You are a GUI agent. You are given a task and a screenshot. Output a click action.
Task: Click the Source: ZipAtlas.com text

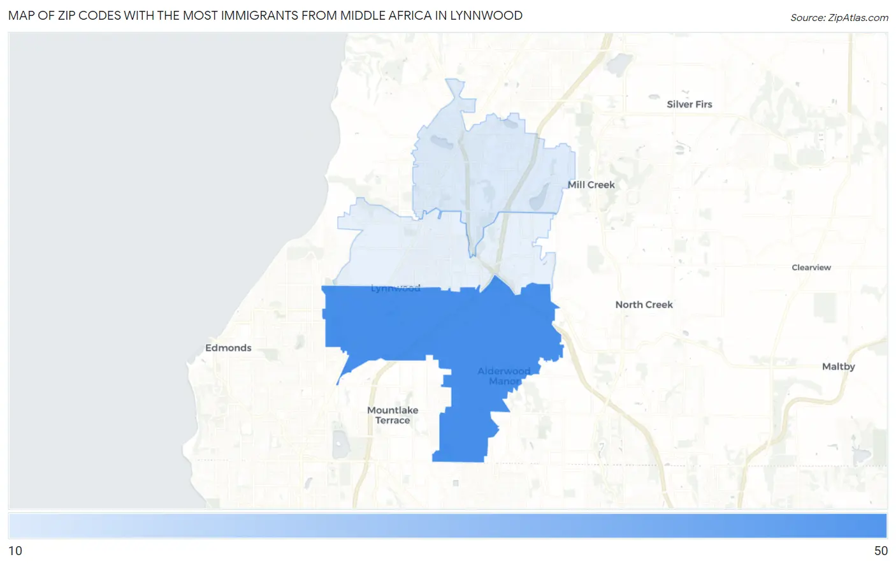tap(839, 18)
